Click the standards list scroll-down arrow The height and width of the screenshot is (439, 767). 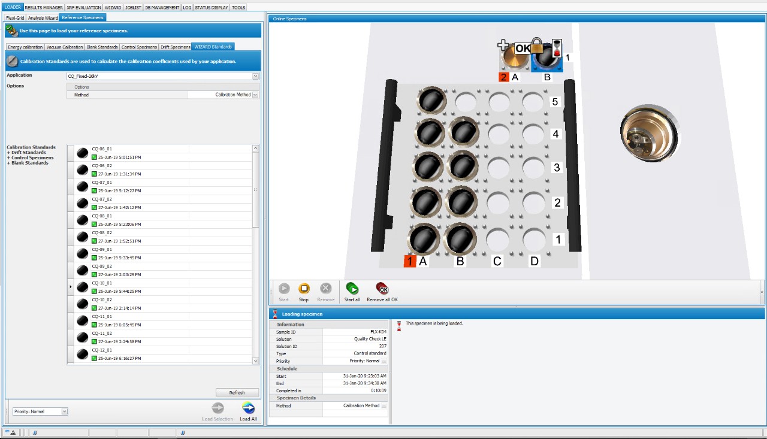tap(256, 361)
